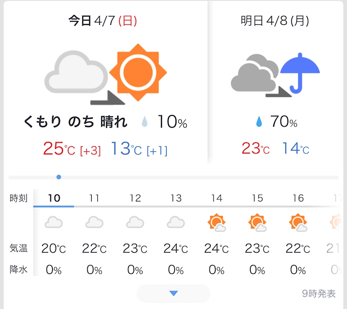Screen dimensions: 347x309
Task: Click today's 10% precipitation chance
Action: click(x=171, y=122)
